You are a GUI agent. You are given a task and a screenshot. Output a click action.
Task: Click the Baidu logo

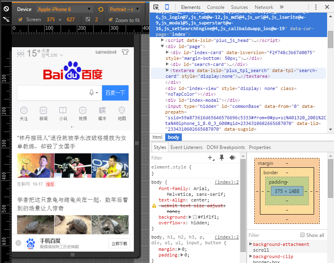click(73, 71)
